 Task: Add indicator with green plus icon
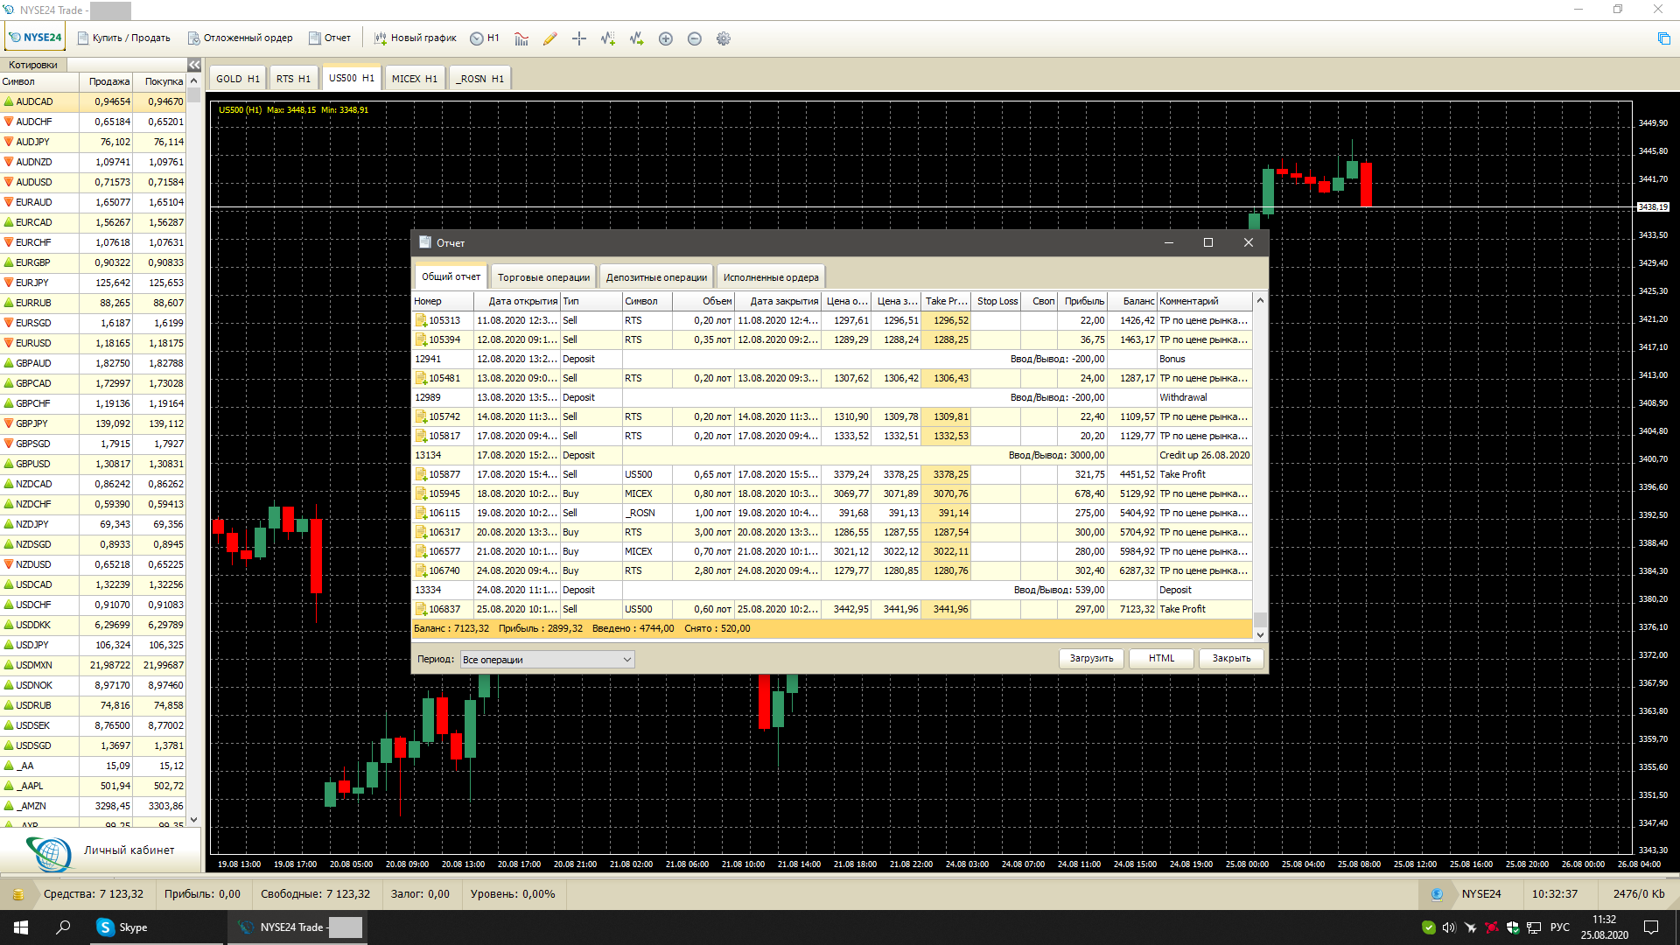pos(608,38)
